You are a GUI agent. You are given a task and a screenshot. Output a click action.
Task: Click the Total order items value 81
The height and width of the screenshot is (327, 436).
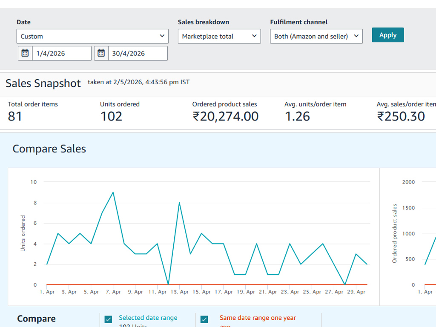click(x=15, y=116)
